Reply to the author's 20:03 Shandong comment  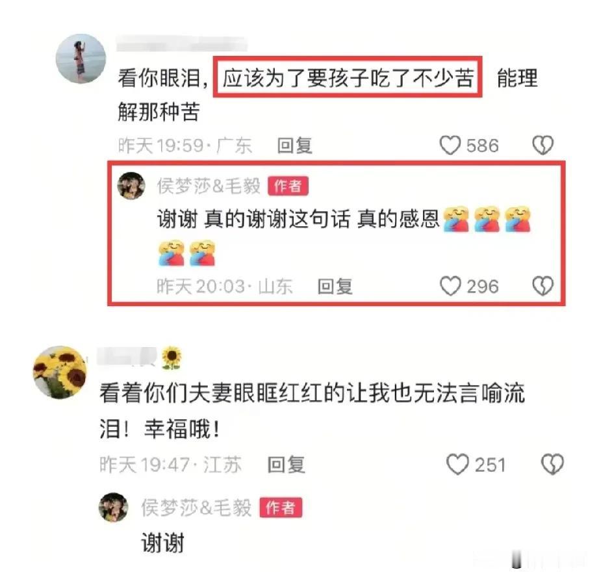(x=335, y=287)
